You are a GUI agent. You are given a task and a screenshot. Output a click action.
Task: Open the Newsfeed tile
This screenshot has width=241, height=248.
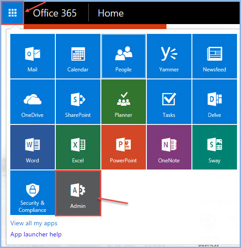[x=215, y=56]
